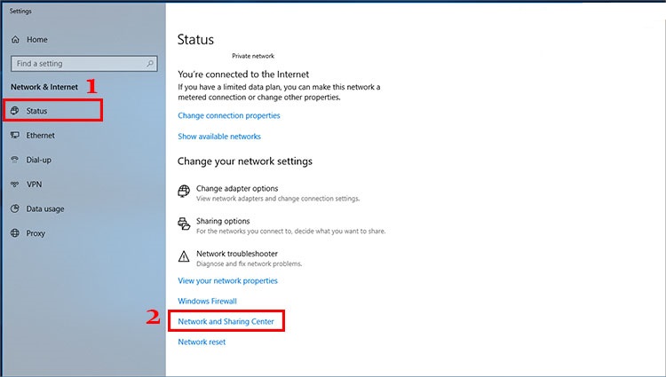Click 'Diagnose and fix network problems' text
Viewport: 666px width, 377px height.
[250, 263]
